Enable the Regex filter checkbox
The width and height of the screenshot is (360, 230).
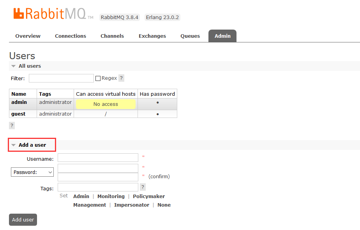[98, 79]
